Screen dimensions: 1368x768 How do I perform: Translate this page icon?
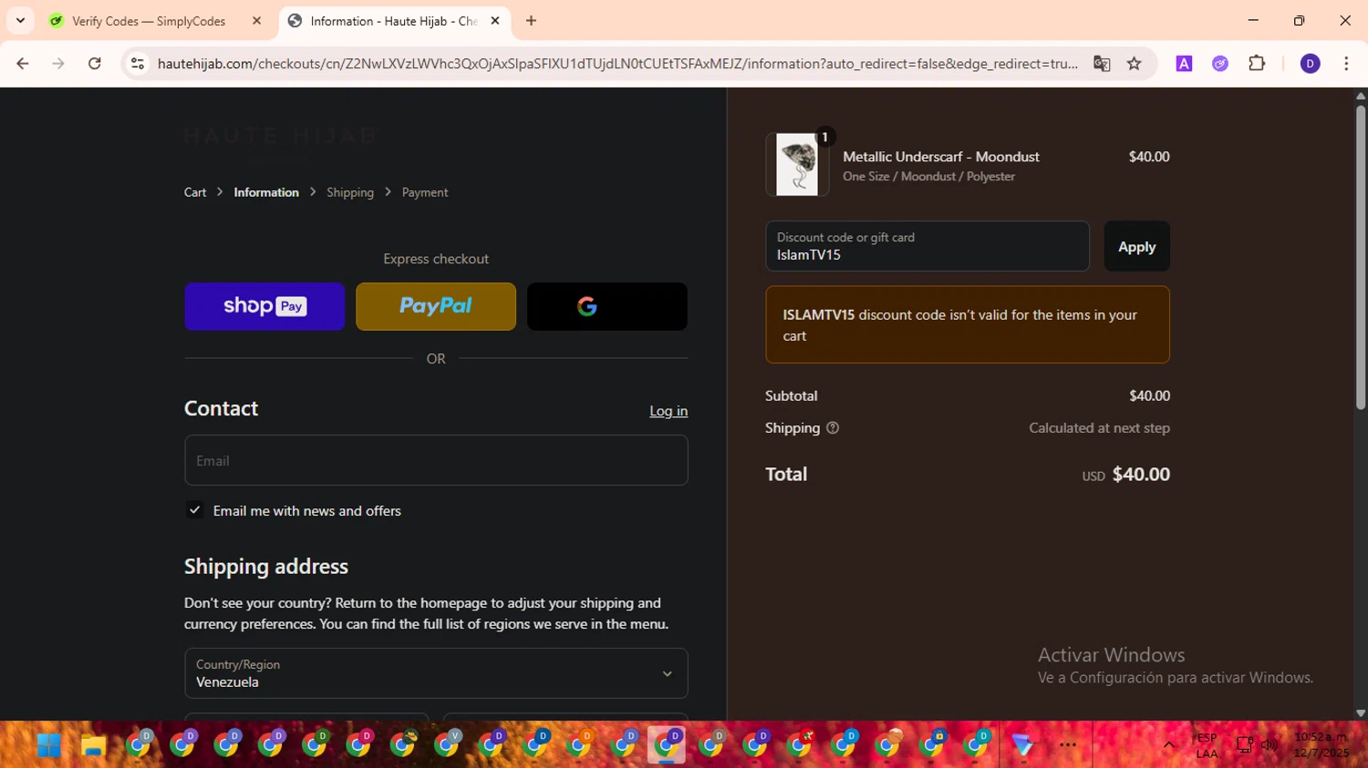point(1102,64)
